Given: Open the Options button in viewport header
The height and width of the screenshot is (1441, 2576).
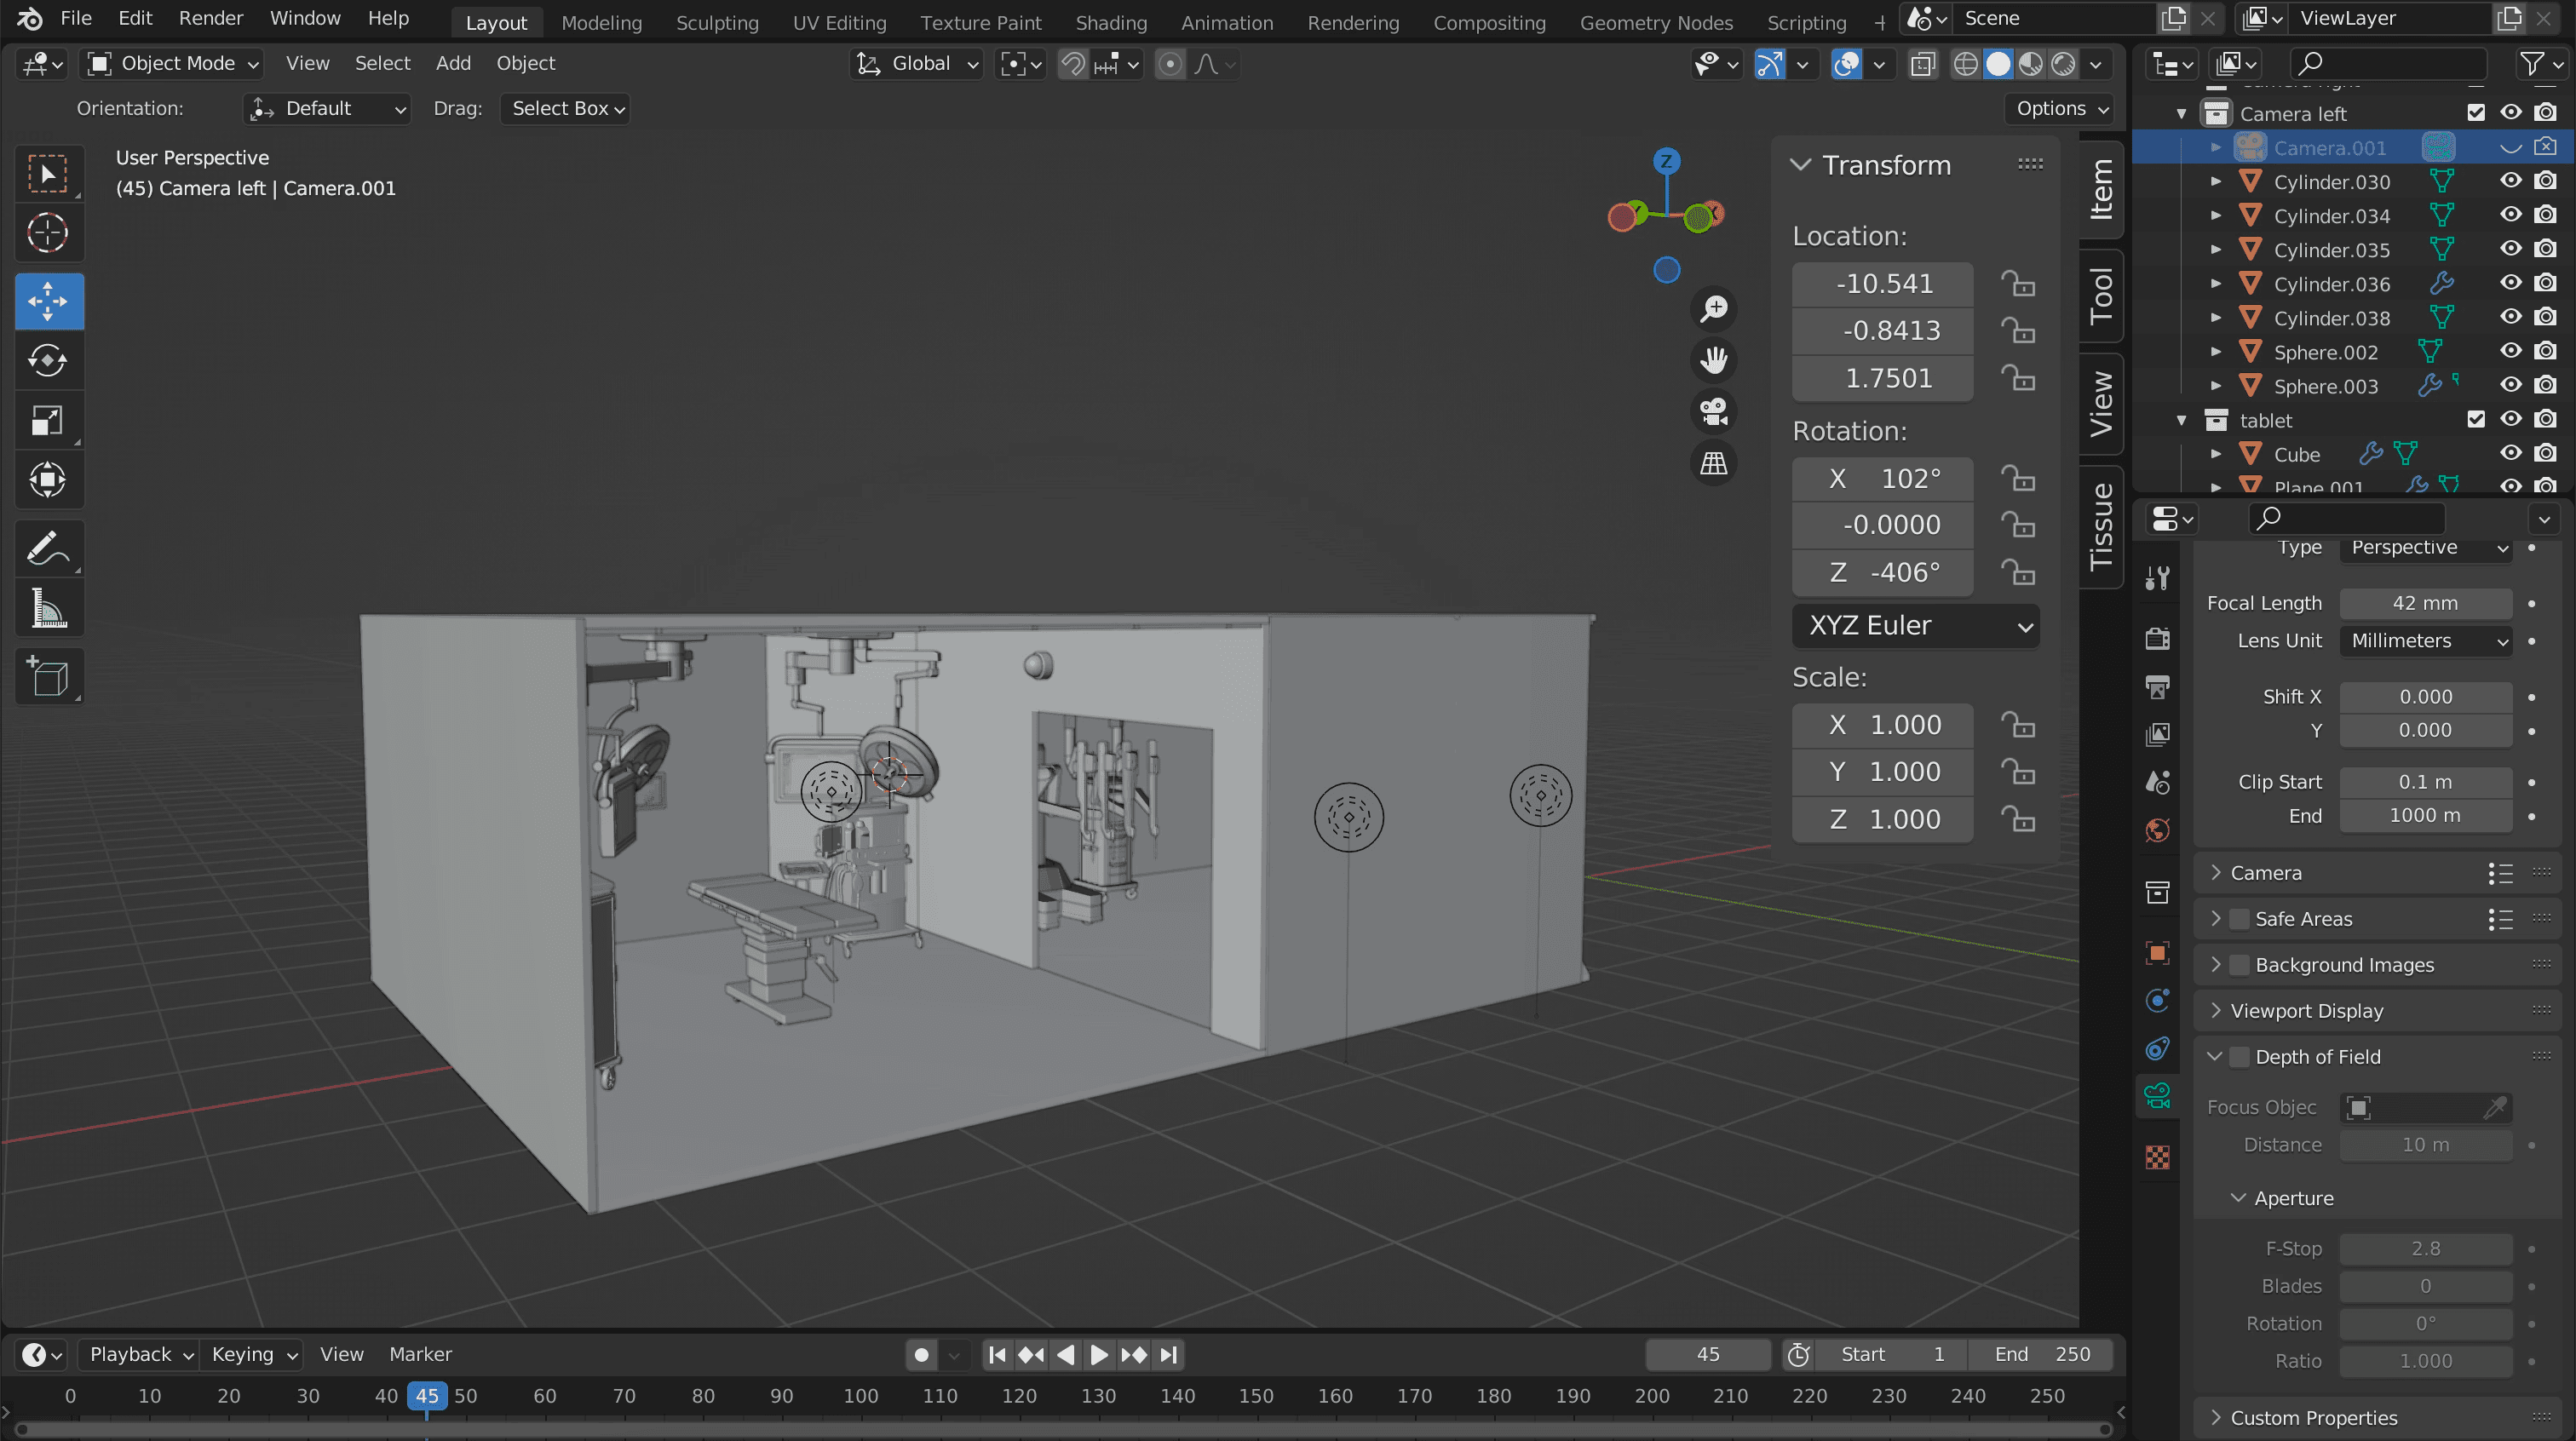Looking at the screenshot, I should [x=2061, y=109].
